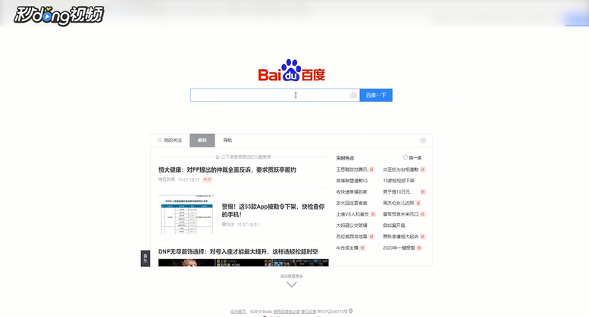Click the 新 badge beside 贾跃亭遭恒大起诉

(422, 237)
